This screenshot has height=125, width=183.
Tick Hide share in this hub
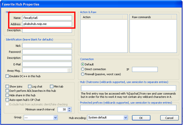(x=7, y=95)
